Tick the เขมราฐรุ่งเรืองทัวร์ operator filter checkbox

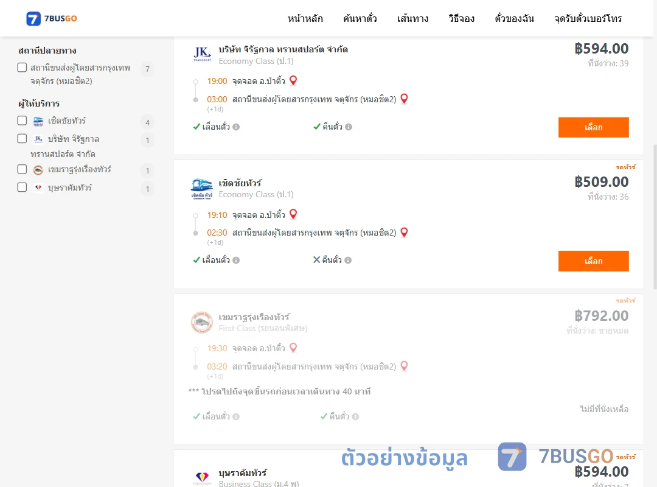tap(23, 169)
